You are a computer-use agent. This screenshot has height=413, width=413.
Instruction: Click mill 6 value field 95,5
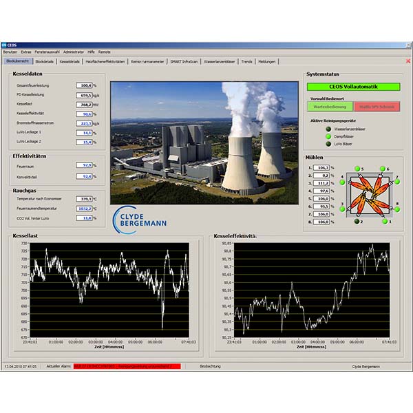coord(321,206)
